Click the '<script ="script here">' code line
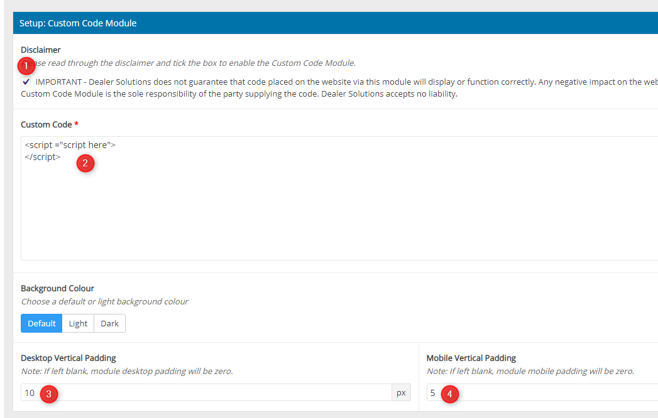The image size is (658, 418). [70, 145]
